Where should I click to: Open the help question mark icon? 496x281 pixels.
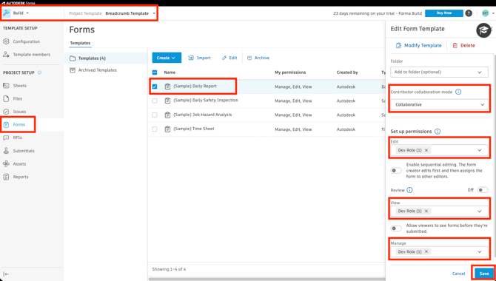469,13
